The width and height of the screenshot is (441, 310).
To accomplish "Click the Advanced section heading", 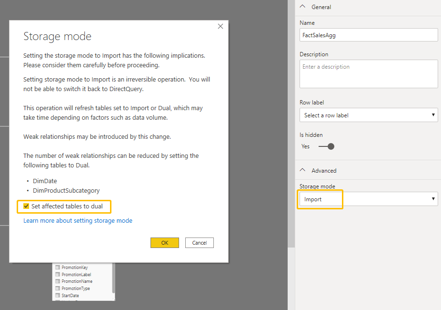I will tap(324, 171).
